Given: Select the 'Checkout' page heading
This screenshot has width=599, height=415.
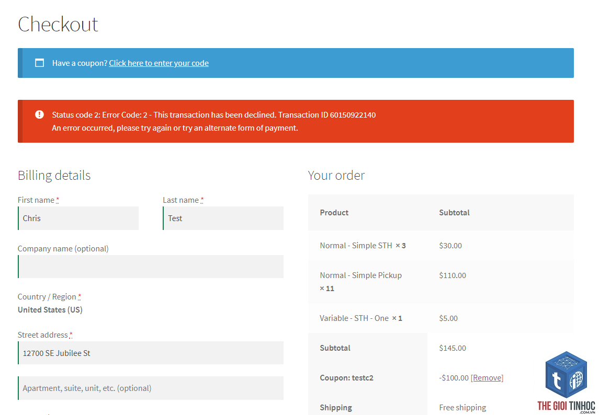Looking at the screenshot, I should tap(58, 24).
